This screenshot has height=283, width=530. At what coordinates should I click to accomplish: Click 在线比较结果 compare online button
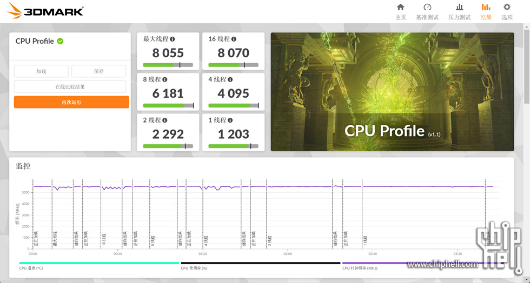pos(70,87)
